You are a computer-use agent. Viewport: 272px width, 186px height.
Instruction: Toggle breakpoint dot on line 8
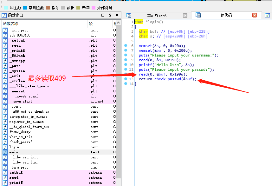126,55
